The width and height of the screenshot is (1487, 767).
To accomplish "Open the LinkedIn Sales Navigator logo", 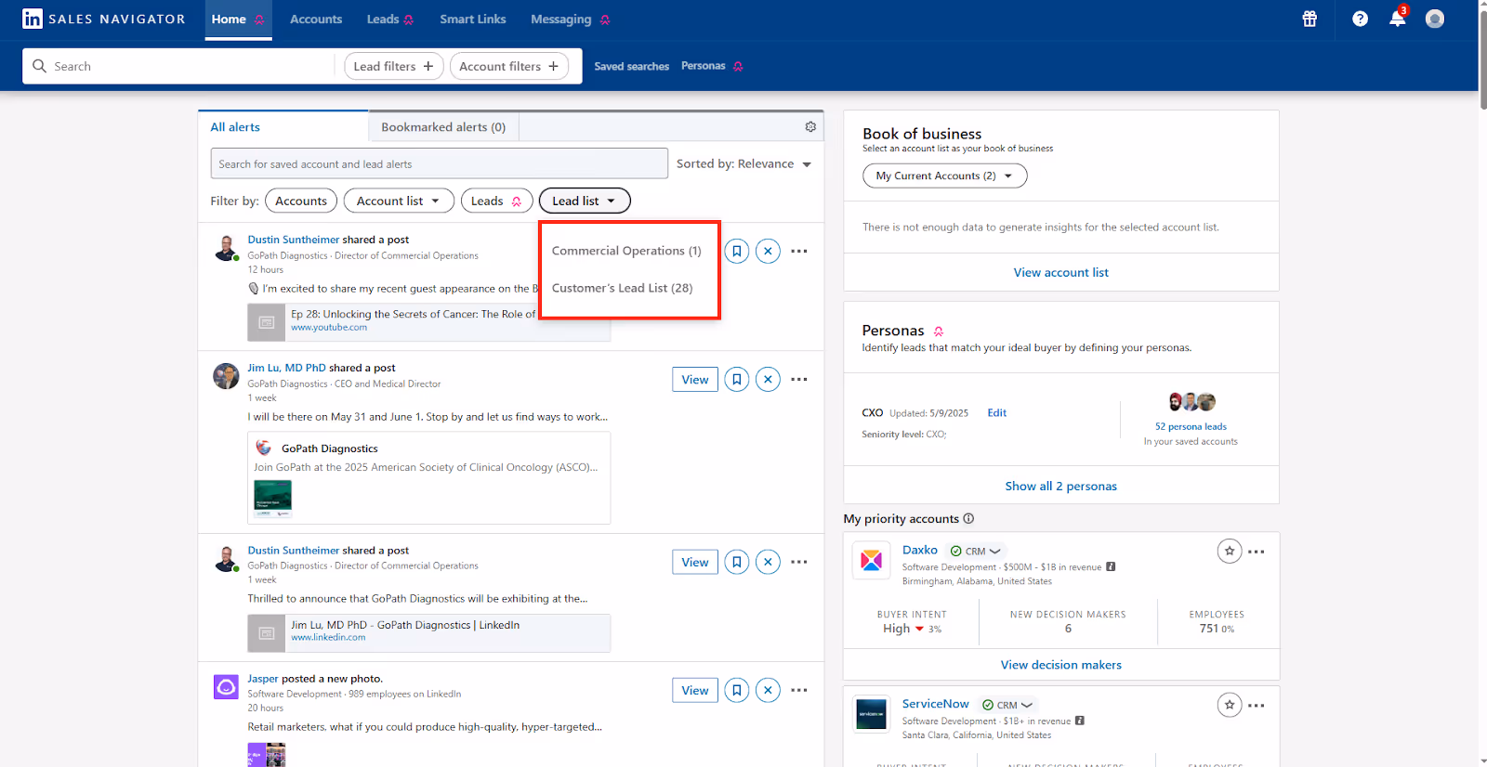I will [x=103, y=19].
